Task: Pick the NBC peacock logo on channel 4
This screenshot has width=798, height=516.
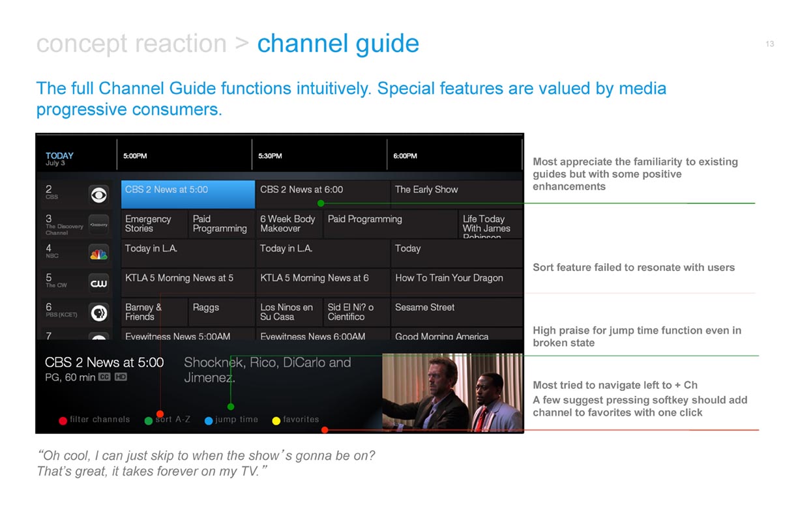Action: coord(98,253)
